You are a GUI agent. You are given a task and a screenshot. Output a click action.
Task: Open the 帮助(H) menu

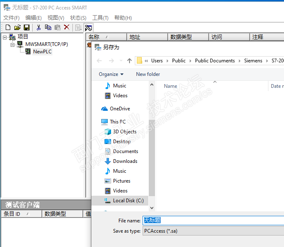[123, 18]
